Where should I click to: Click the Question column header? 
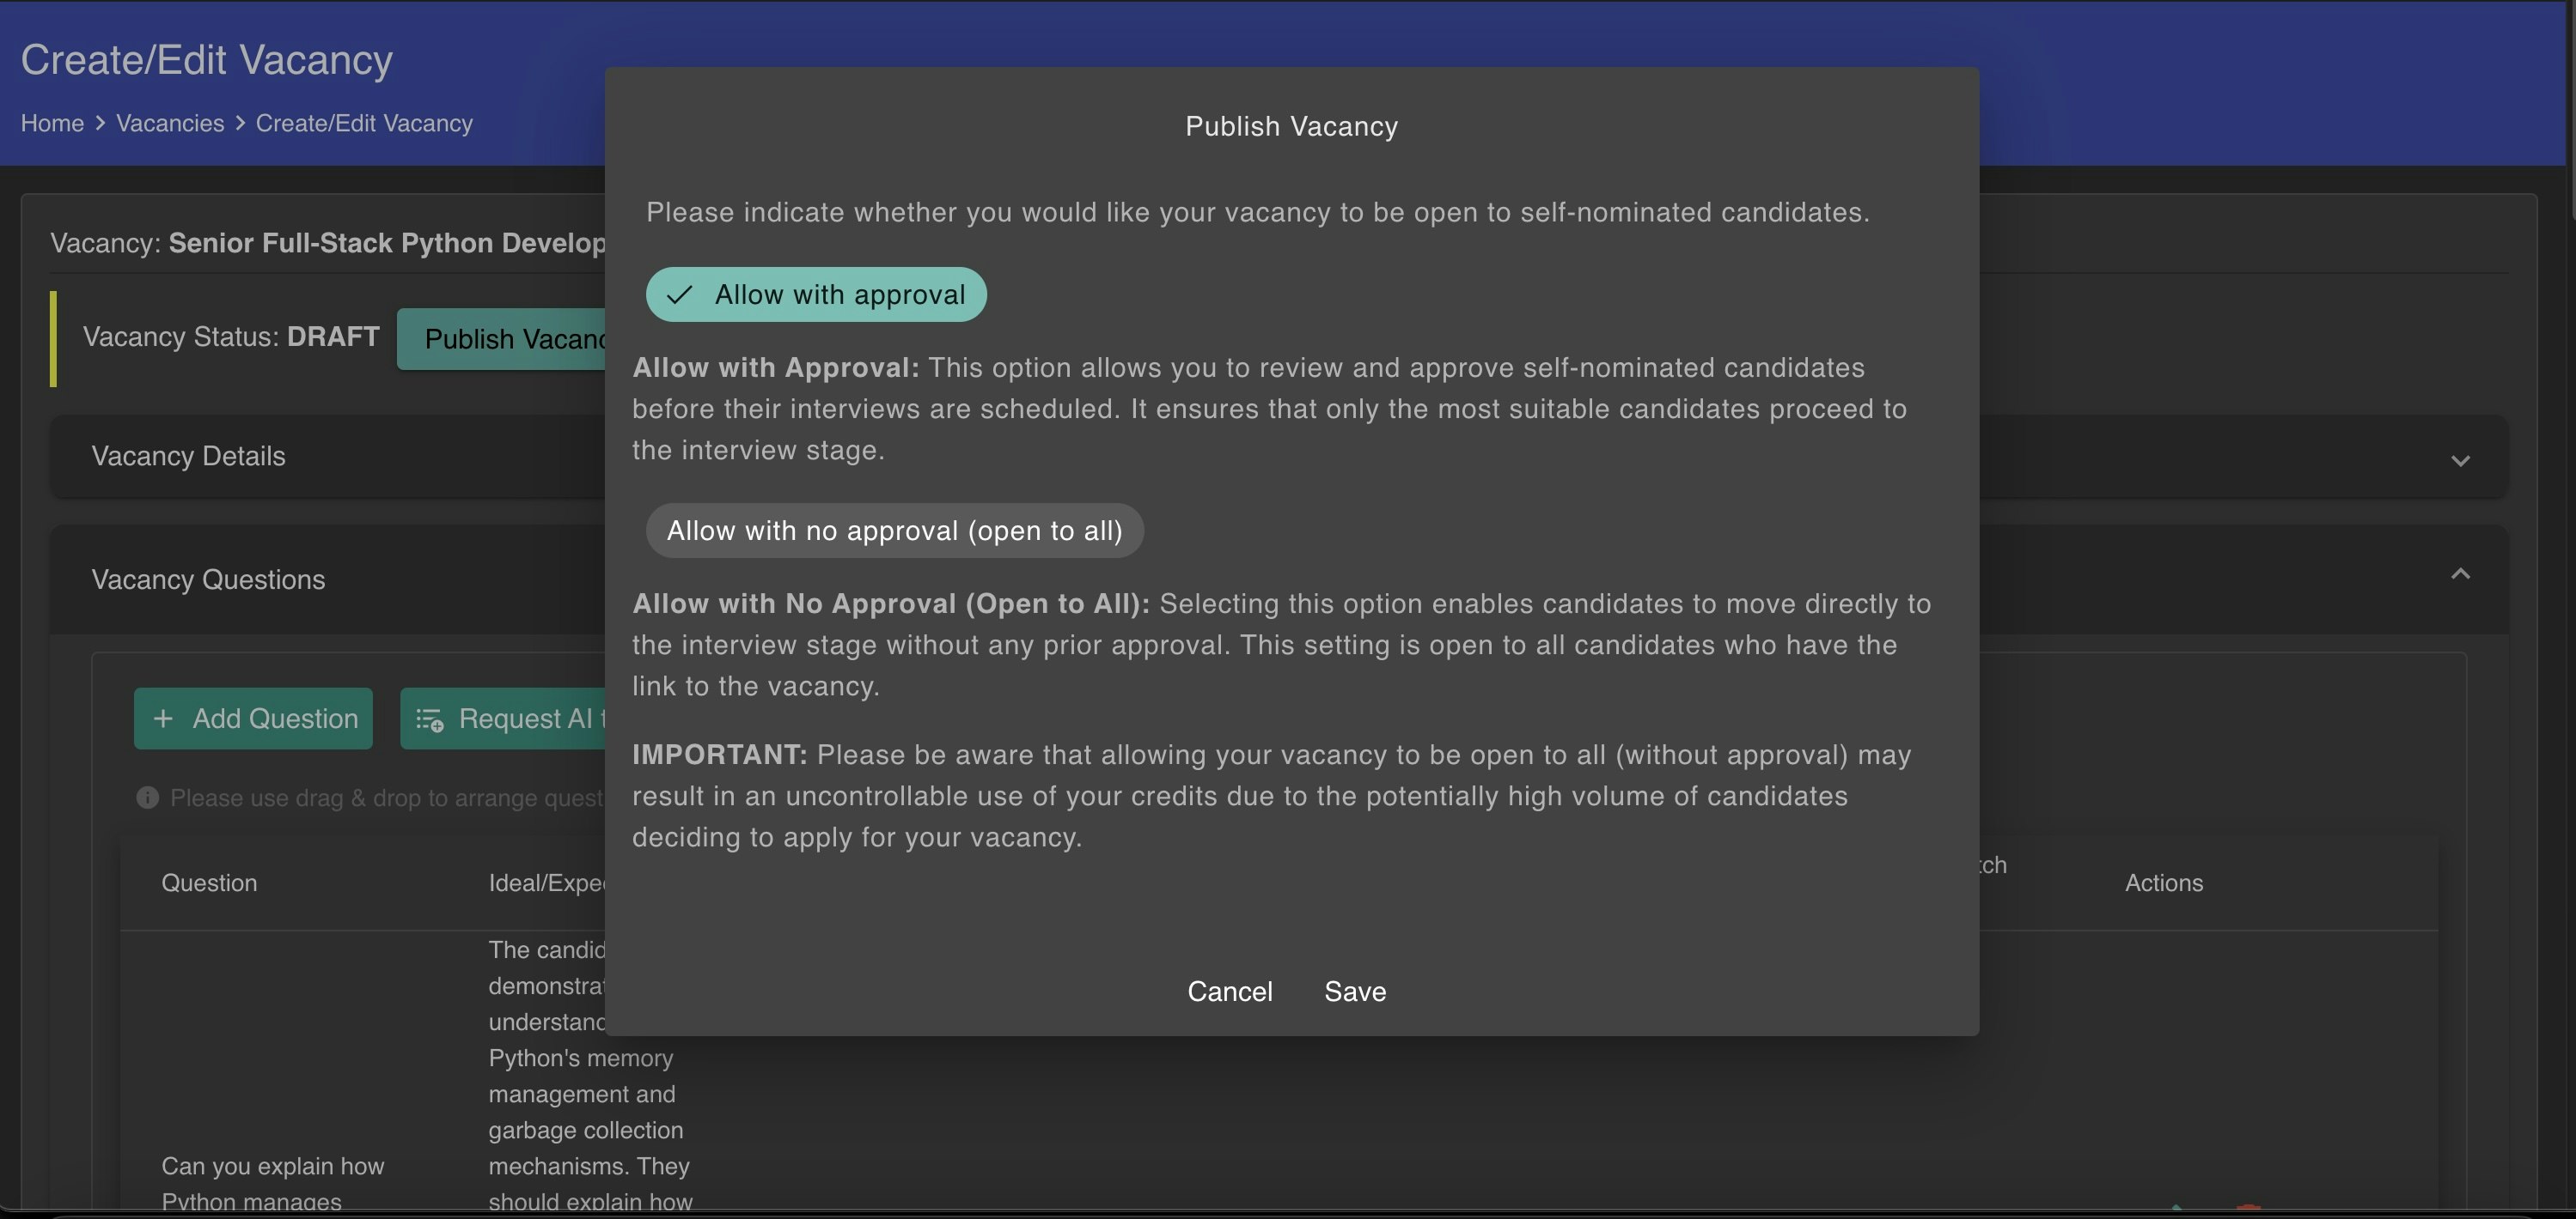(x=209, y=883)
